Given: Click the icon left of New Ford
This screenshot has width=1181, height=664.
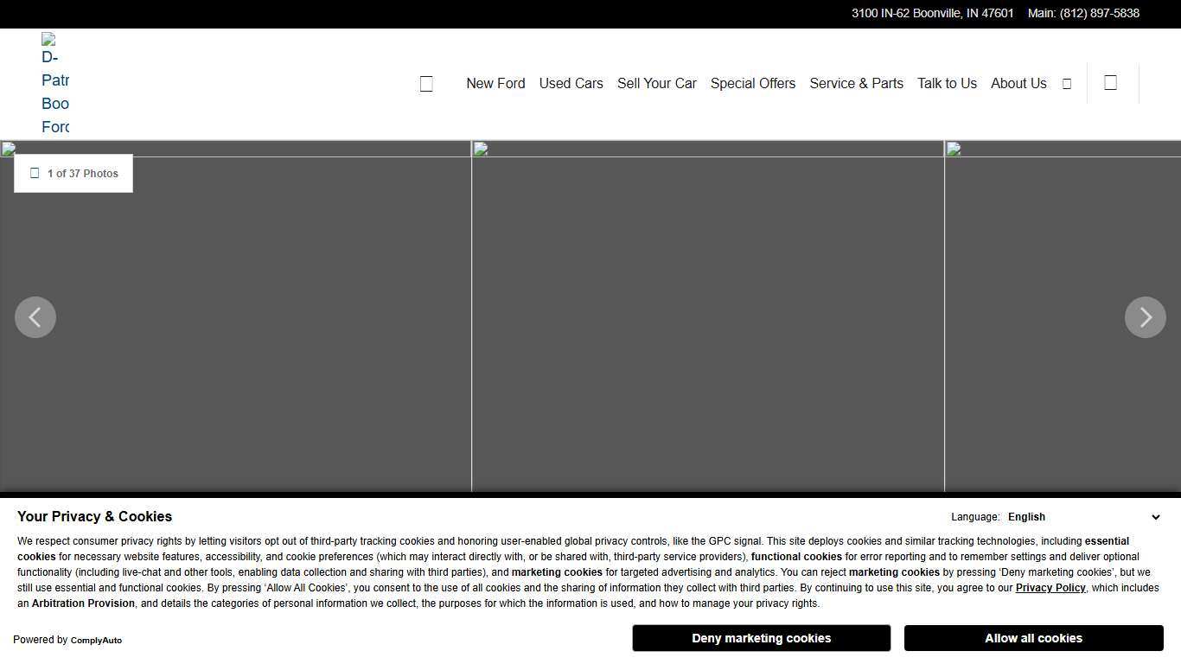Looking at the screenshot, I should point(426,84).
